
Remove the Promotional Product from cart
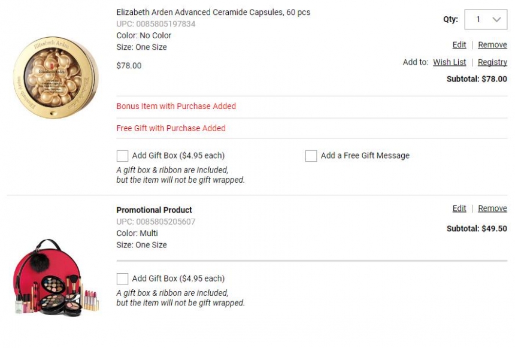click(x=492, y=208)
